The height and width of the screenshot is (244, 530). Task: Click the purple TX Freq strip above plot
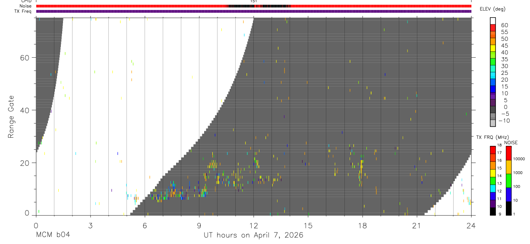point(253,11)
